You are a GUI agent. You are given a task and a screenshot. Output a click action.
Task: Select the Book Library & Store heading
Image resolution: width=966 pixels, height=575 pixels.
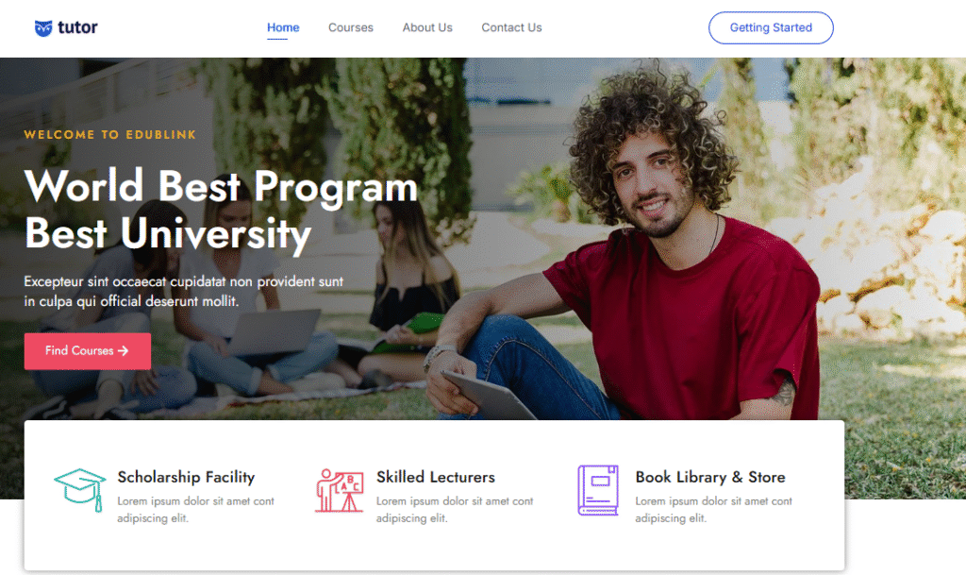click(x=710, y=477)
